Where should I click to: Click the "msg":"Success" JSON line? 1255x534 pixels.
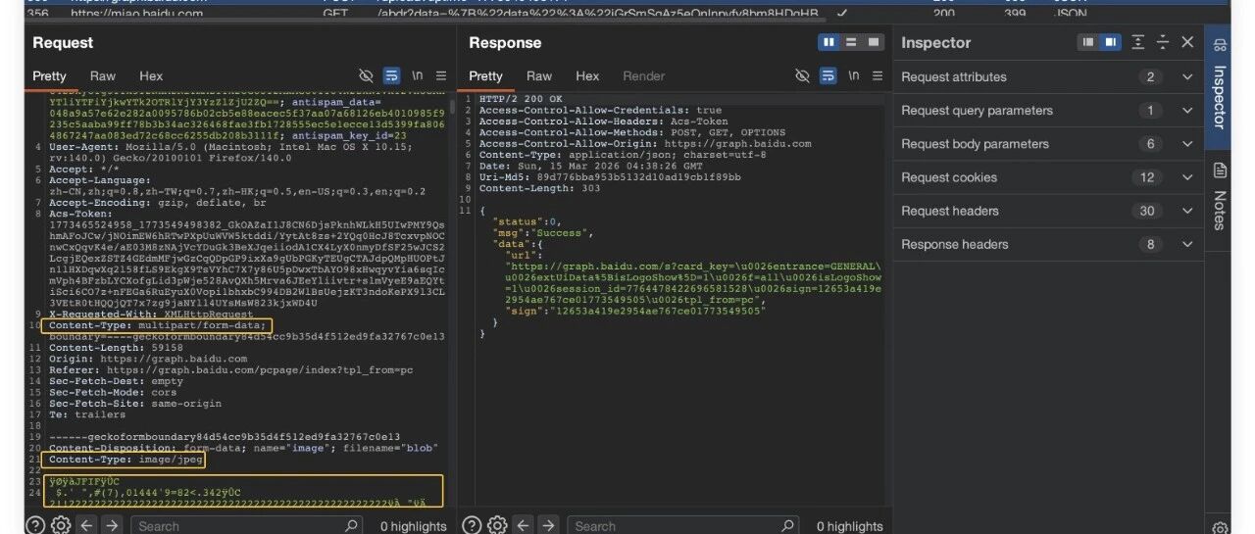click(x=543, y=233)
